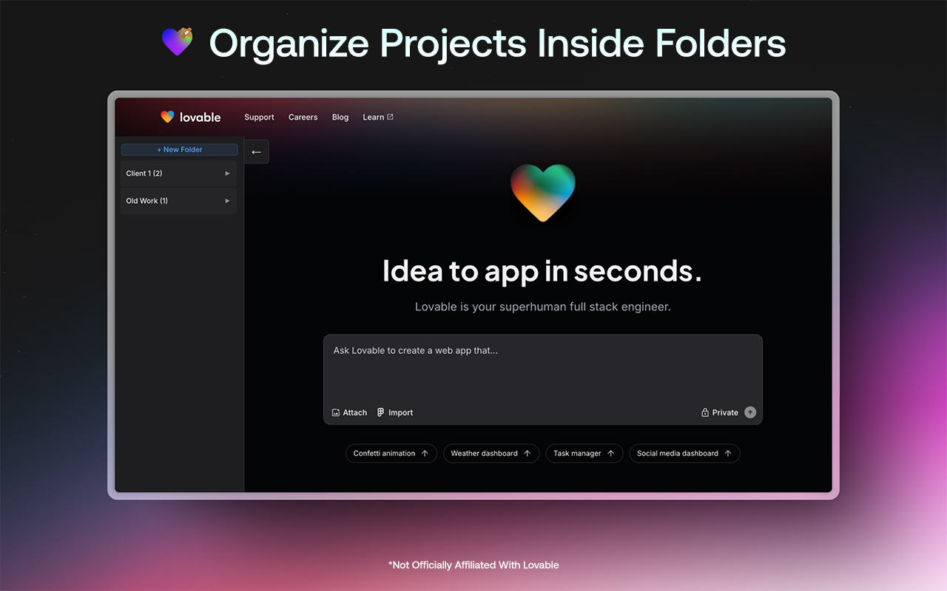Click the Attach image icon in the prompt box

tap(337, 412)
